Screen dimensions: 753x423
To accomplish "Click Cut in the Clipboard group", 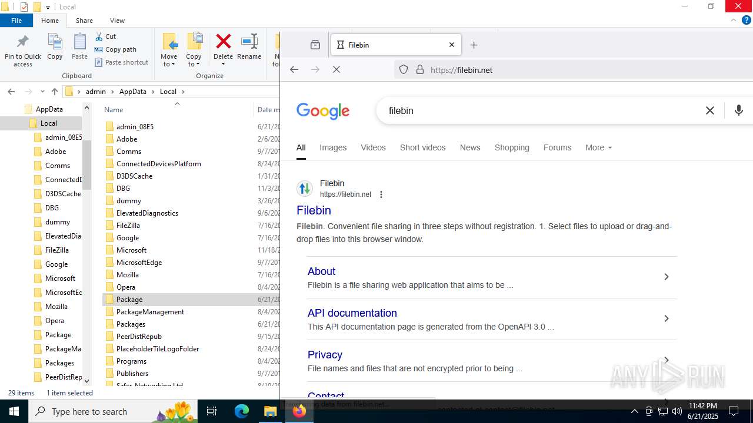I will [x=105, y=36].
